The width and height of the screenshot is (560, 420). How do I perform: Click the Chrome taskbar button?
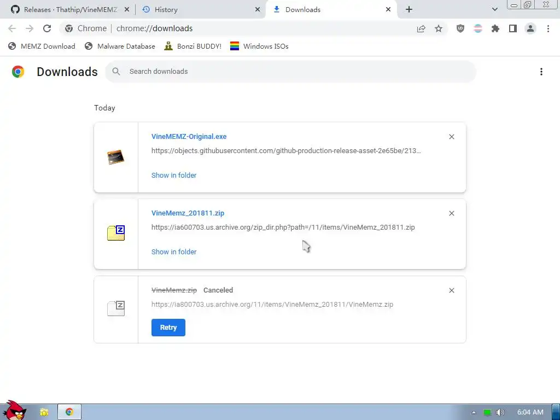click(x=69, y=412)
